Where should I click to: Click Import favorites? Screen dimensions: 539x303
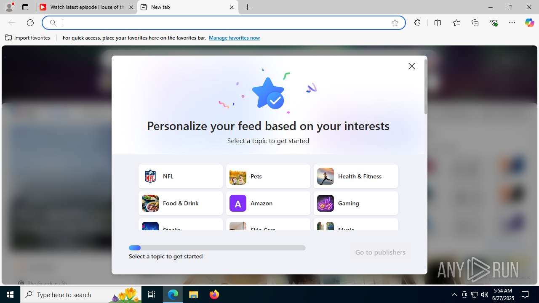[27, 38]
